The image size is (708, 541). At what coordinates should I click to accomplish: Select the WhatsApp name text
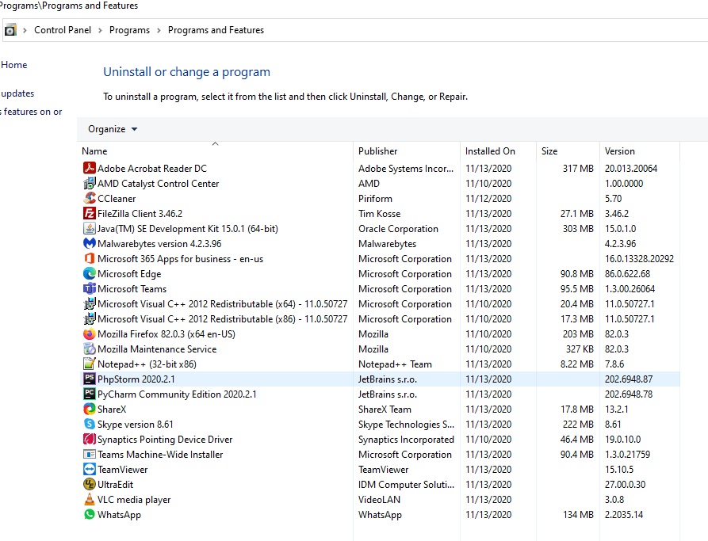coord(119,515)
